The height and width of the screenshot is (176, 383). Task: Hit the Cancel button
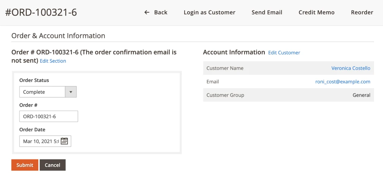52,165
